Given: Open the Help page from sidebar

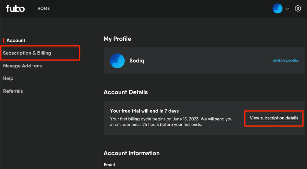Looking at the screenshot, I should (8, 78).
